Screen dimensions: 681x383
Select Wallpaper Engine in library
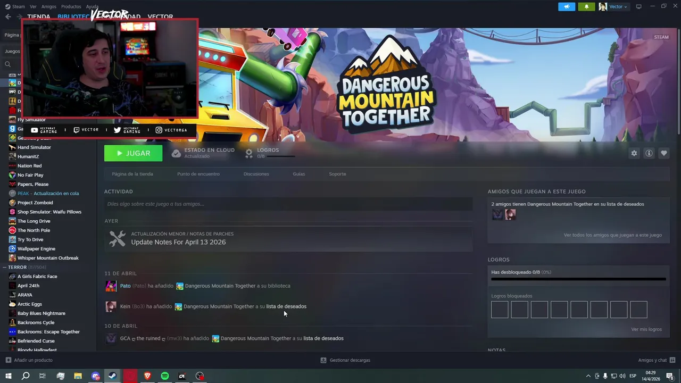(36, 248)
